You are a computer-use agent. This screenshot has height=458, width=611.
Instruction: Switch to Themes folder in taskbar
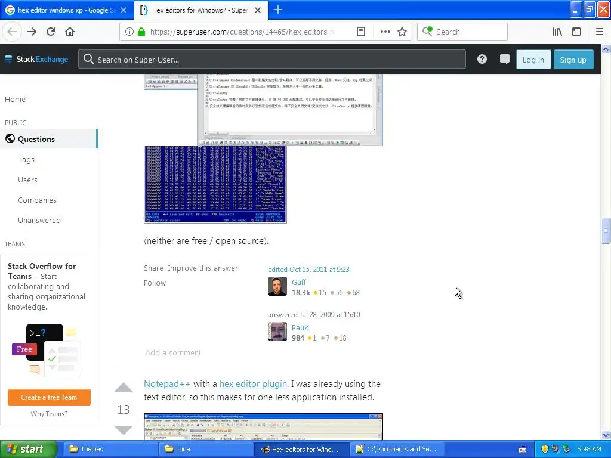click(109, 449)
